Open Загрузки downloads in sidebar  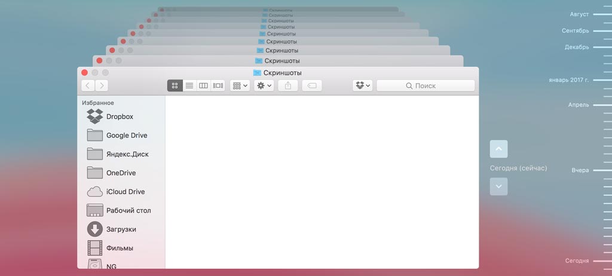pos(121,229)
